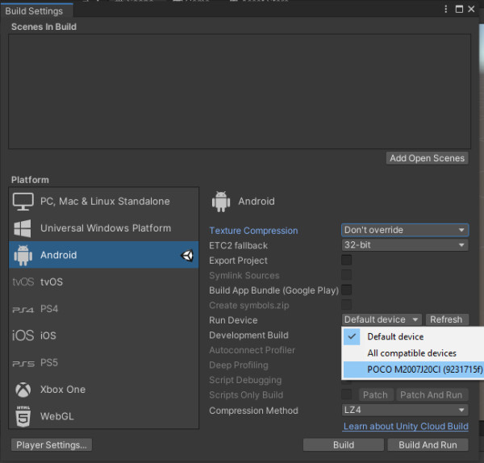Click the iOS platform icon
Image resolution: width=484 pixels, height=463 pixels.
pos(23,336)
